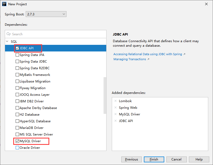
Task: Open the Spring Boot version dropdown
Action: tap(46, 14)
